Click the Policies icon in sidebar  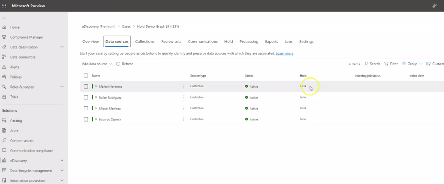(4, 77)
